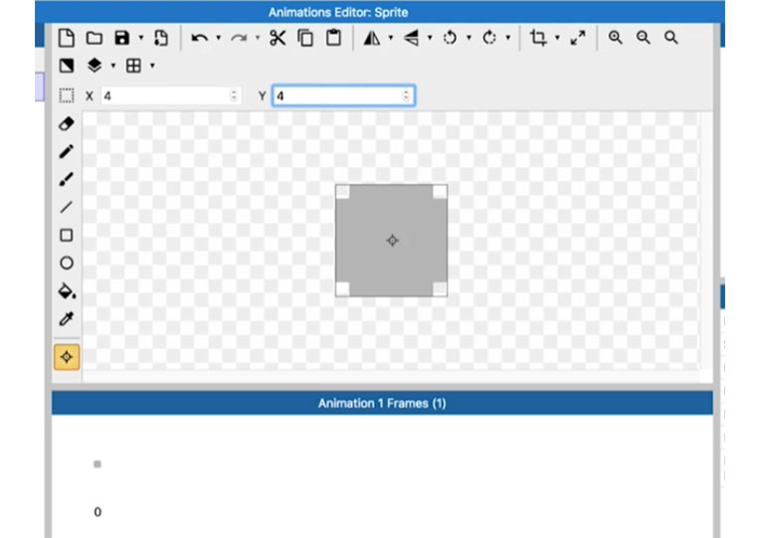Open the Crop options dropdown arrow
This screenshot has height=538, width=759.
[x=557, y=38]
